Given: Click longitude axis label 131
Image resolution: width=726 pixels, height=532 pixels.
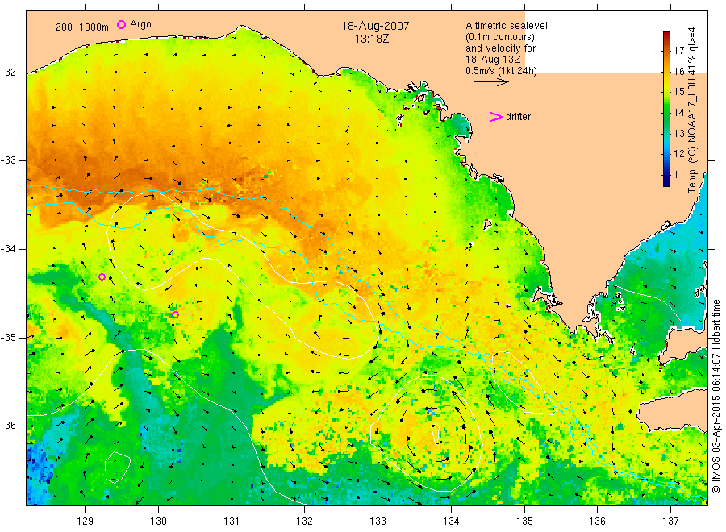Looking at the screenshot, I should point(232,522).
